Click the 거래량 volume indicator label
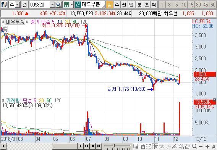This screenshot has width=217, height=150. tap(13, 100)
